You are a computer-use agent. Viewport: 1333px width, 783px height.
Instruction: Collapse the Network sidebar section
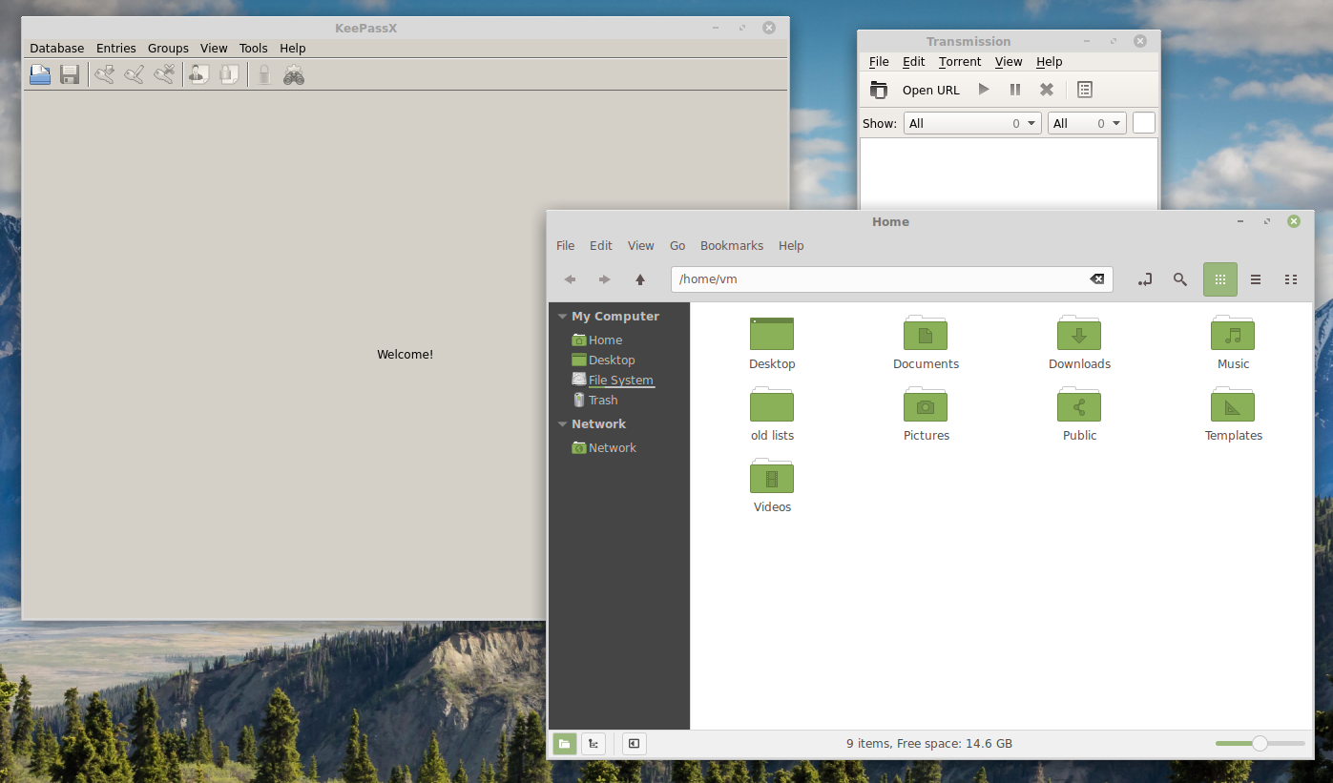pyautogui.click(x=563, y=424)
